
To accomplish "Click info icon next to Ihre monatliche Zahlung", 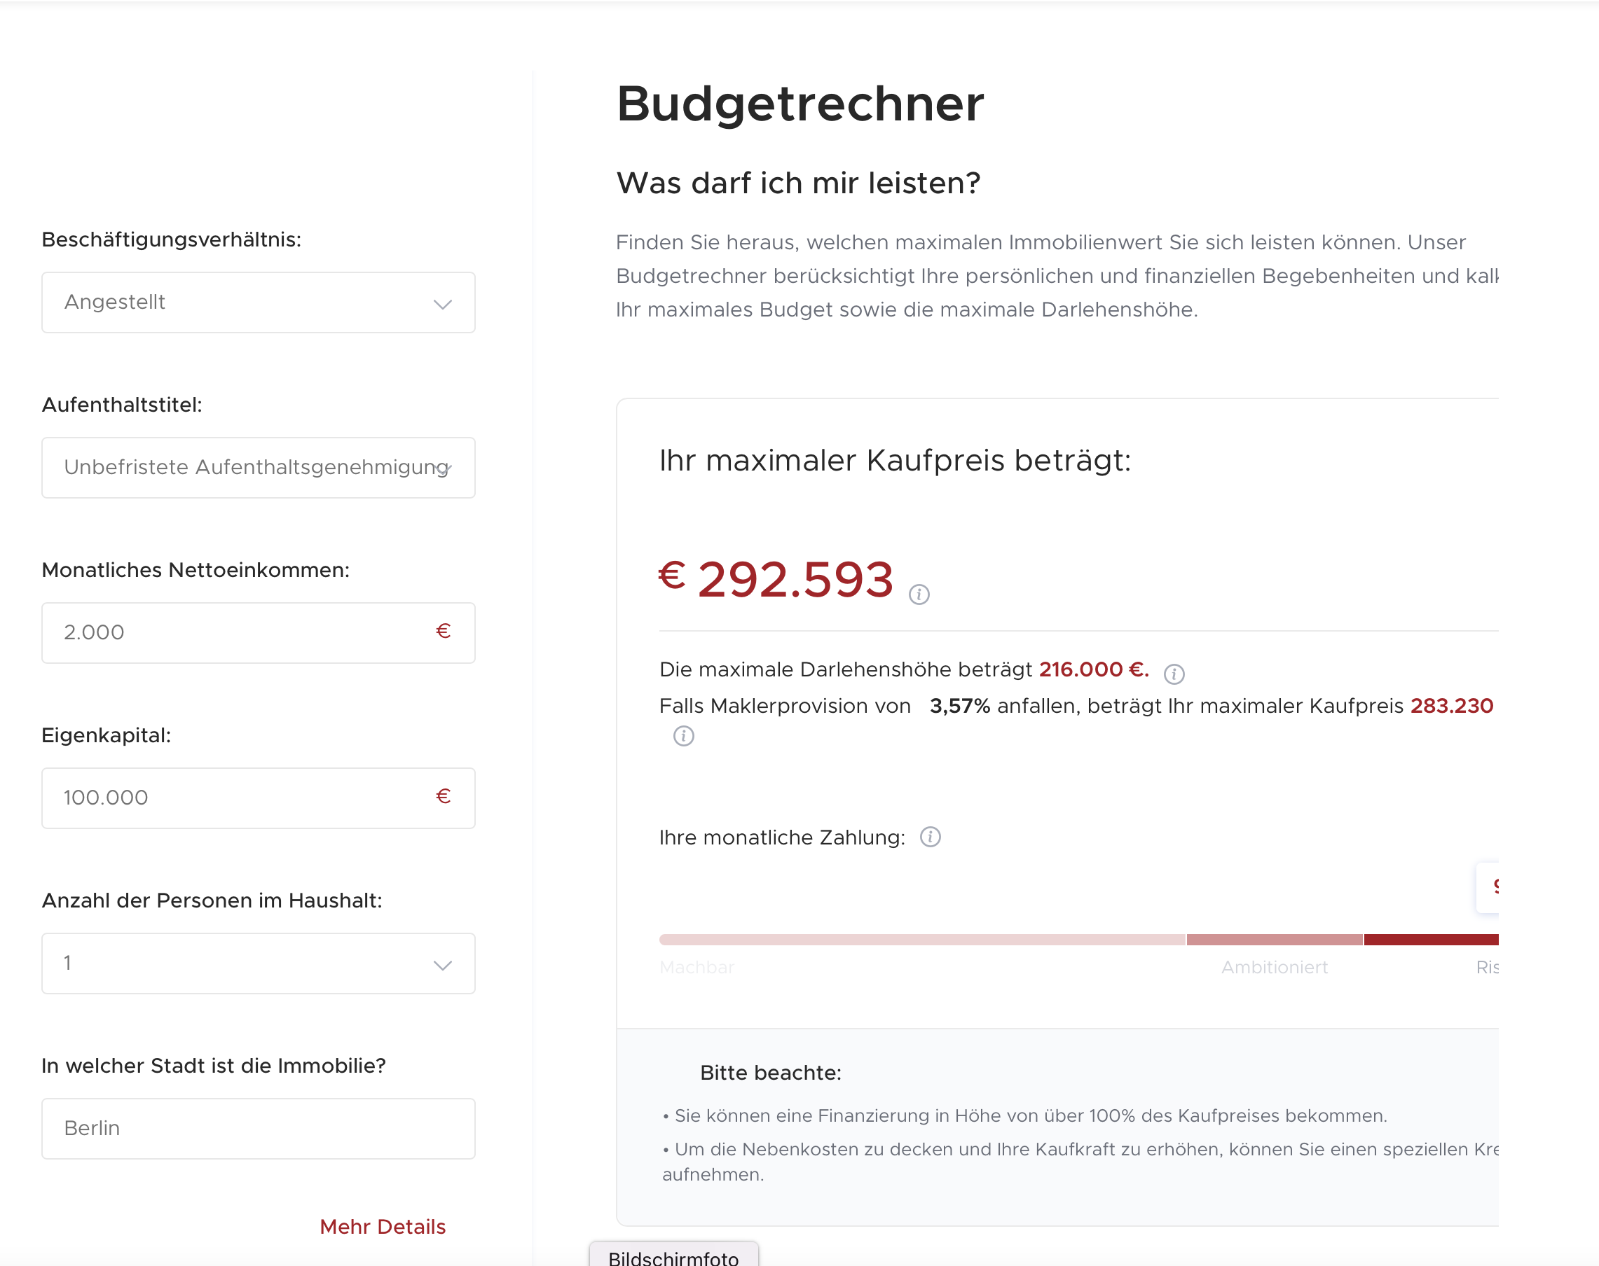I will [x=931, y=837].
